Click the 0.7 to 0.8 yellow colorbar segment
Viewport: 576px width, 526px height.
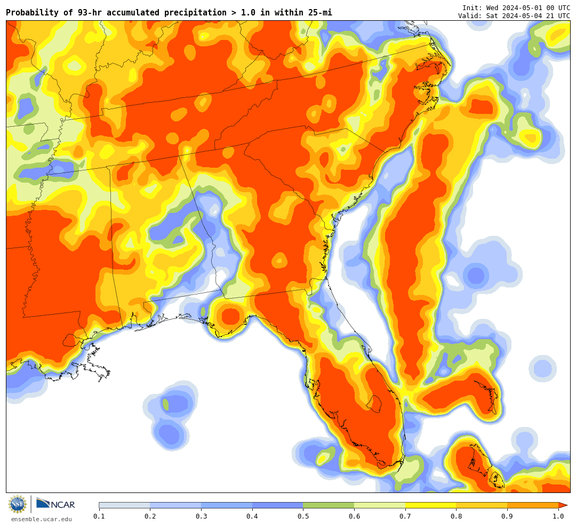(430, 505)
